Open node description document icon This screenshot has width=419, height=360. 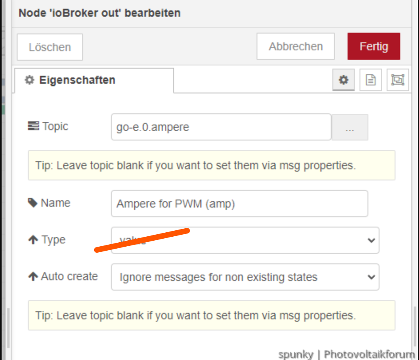pyautogui.click(x=370, y=80)
